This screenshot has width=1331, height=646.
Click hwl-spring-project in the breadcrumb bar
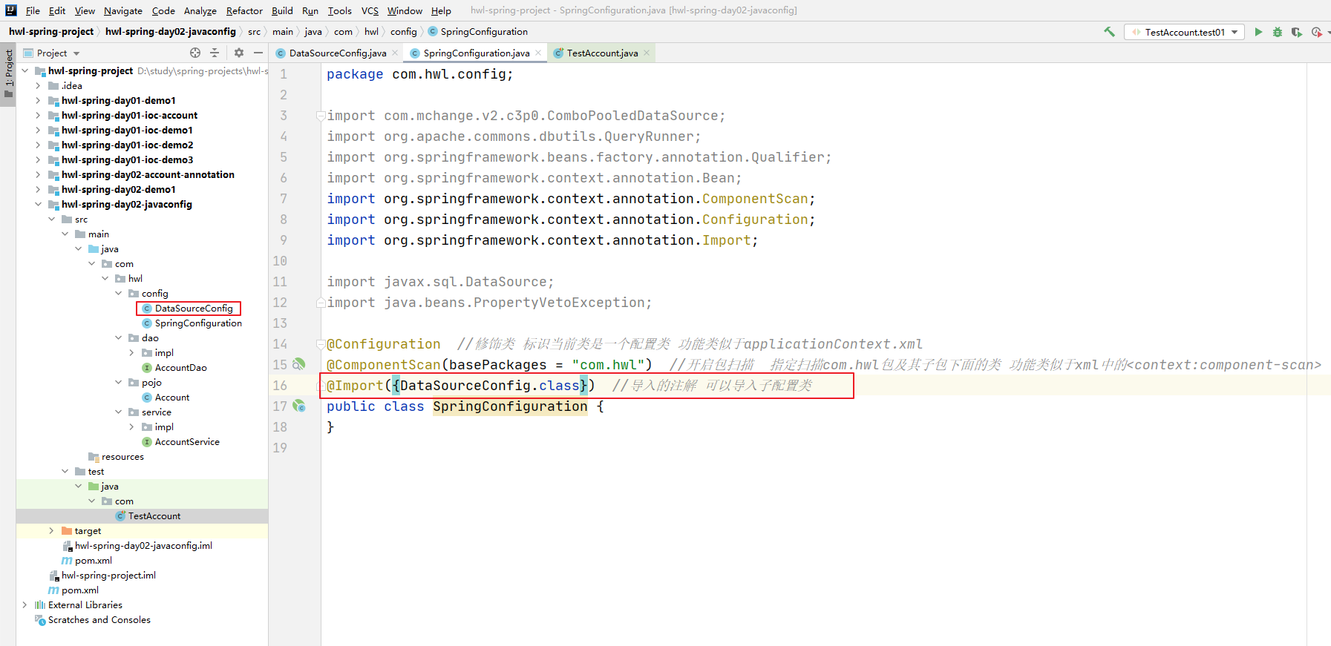click(51, 32)
